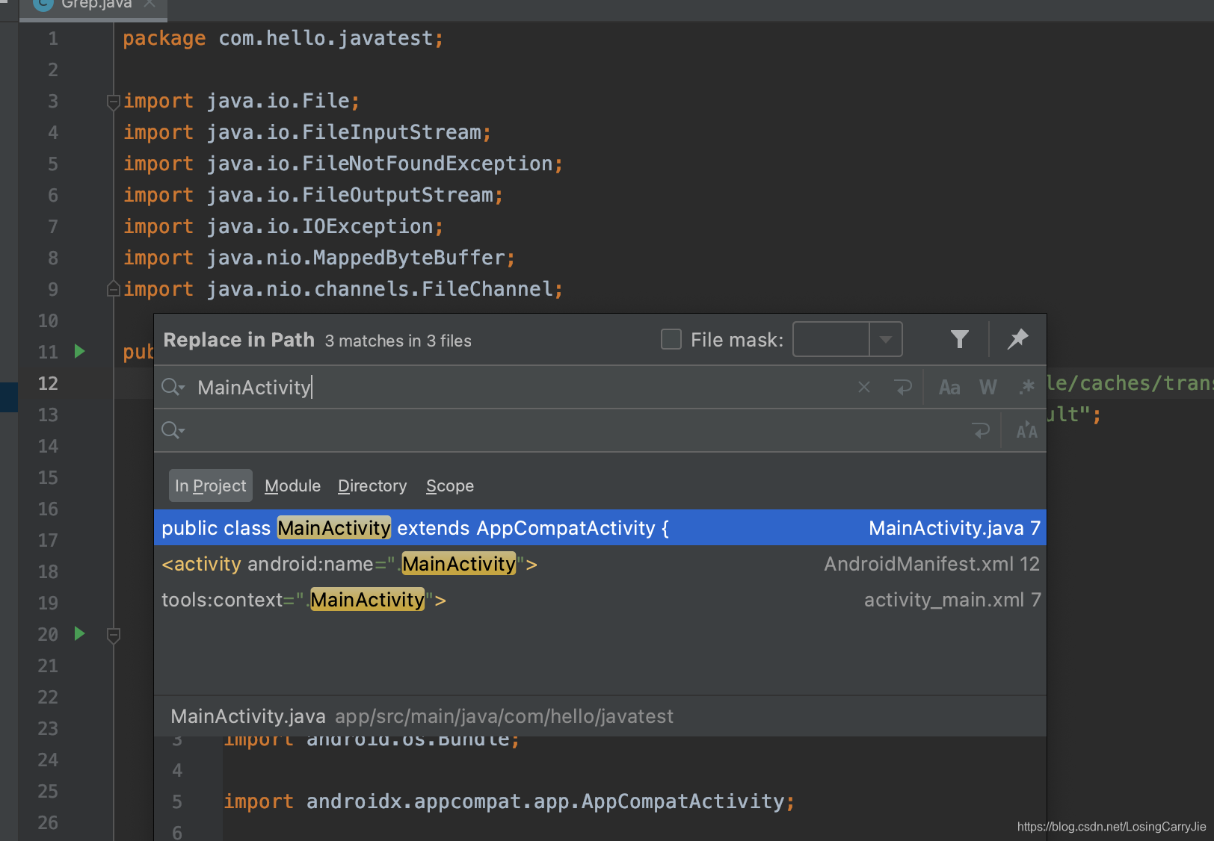Run main green arrow on line 20
Screen dimensions: 1214x841
click(80, 633)
